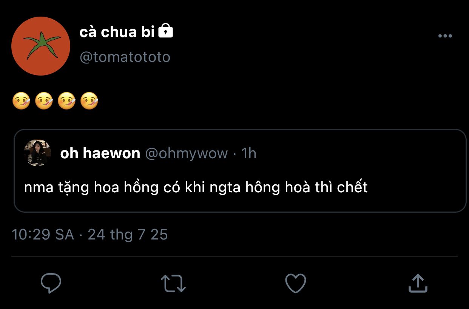The height and width of the screenshot is (309, 469).
Task: Open the cà chua bi display name
Action: click(x=117, y=32)
